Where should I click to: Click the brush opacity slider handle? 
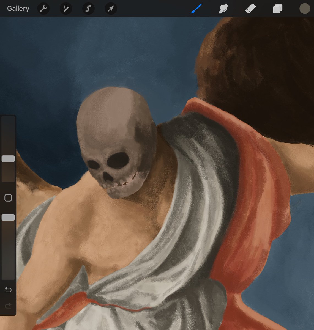(x=8, y=218)
